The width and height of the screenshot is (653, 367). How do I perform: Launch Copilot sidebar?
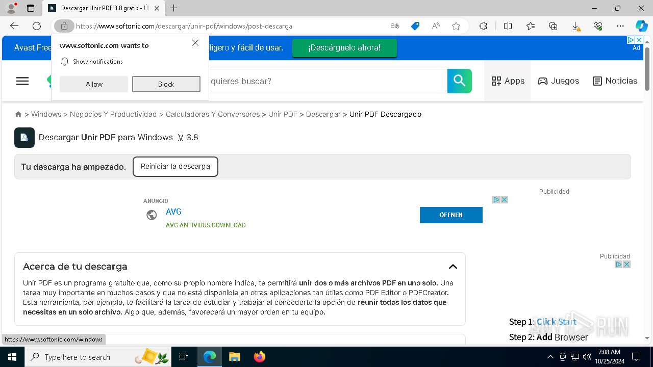tap(641, 26)
